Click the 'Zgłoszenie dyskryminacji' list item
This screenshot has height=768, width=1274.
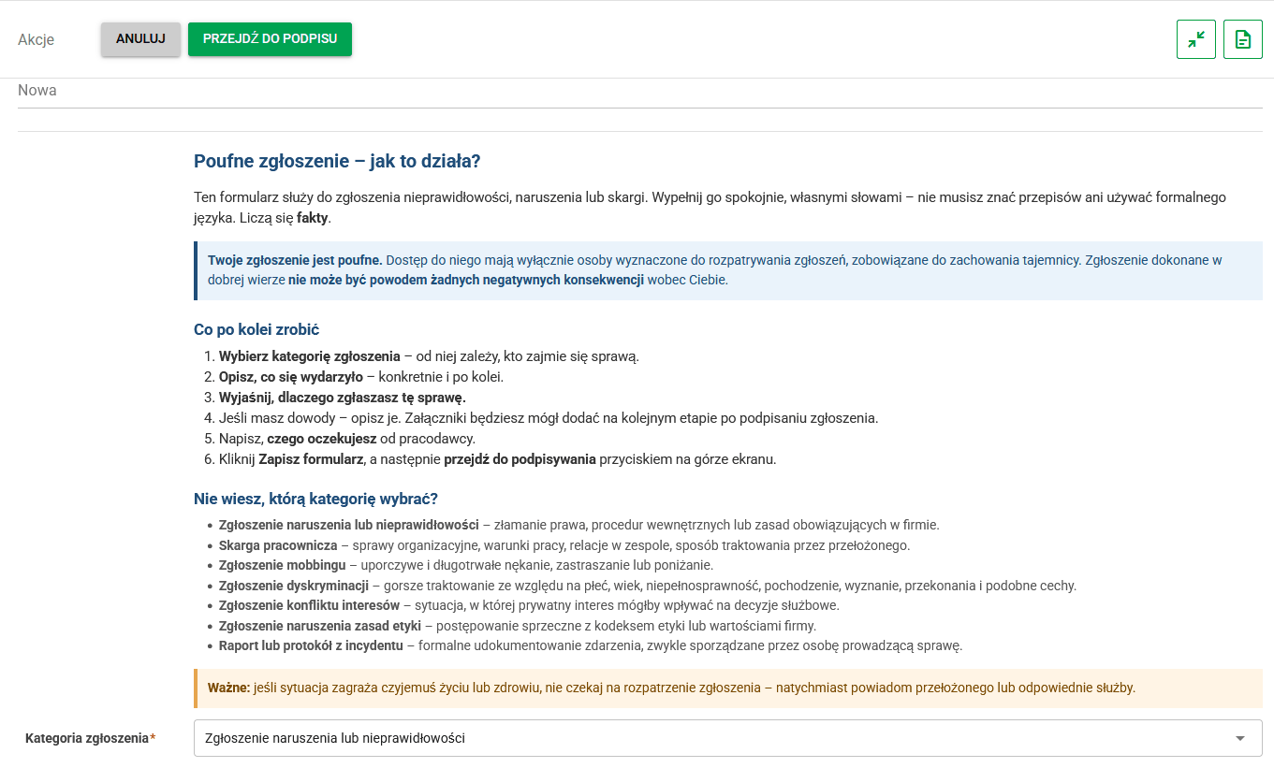[648, 586]
